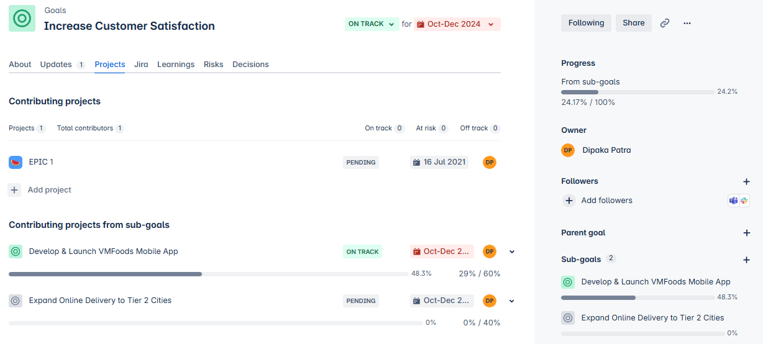Open the sidebar Develop & Launch VMFoods Mobile App link
Screen dimensions: 763x344
coord(656,282)
